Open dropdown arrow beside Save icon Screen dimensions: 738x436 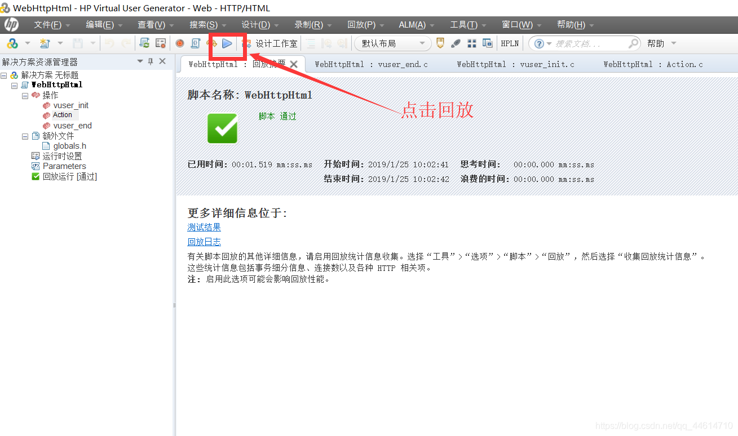(92, 43)
